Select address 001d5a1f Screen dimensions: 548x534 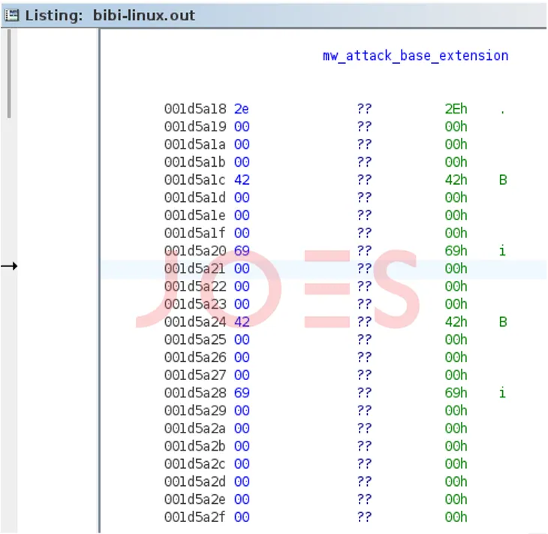(195, 234)
